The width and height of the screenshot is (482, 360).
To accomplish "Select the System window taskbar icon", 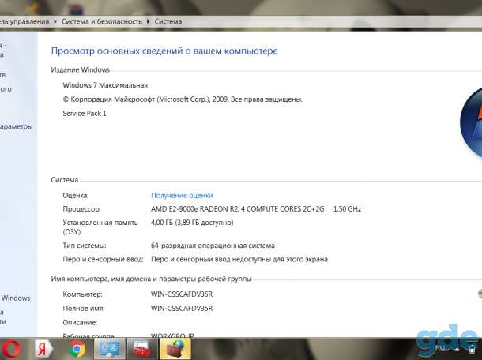I will [x=110, y=349].
